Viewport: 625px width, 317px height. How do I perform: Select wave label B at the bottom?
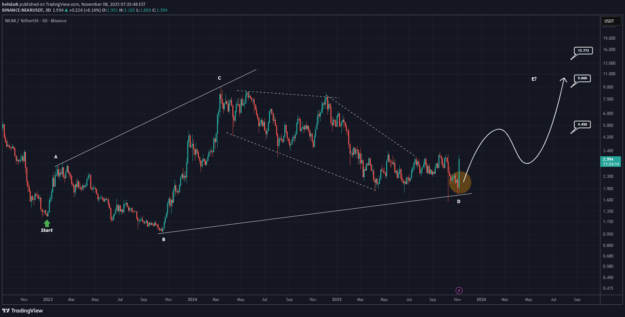click(x=164, y=239)
